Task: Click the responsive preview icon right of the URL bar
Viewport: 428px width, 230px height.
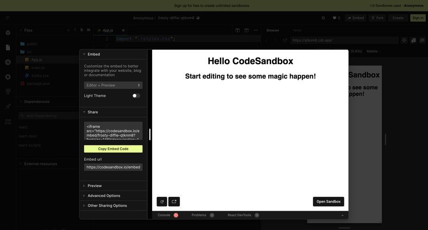Action: click(x=404, y=40)
